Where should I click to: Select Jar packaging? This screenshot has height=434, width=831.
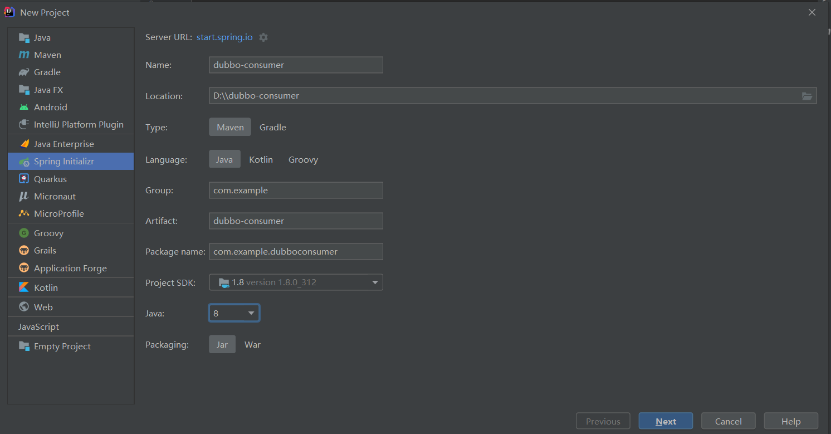point(222,344)
